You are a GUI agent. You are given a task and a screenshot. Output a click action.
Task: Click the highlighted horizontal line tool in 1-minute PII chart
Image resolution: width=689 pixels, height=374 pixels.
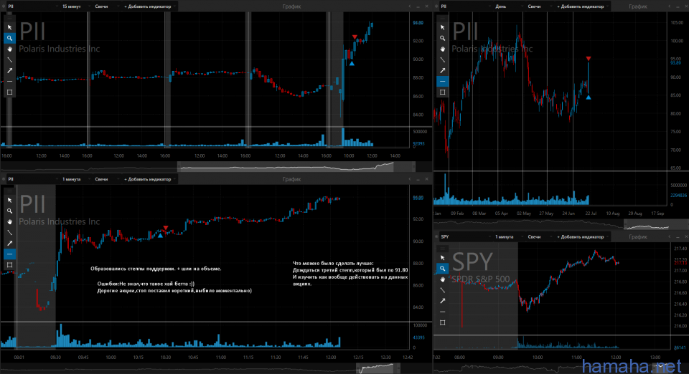9,254
